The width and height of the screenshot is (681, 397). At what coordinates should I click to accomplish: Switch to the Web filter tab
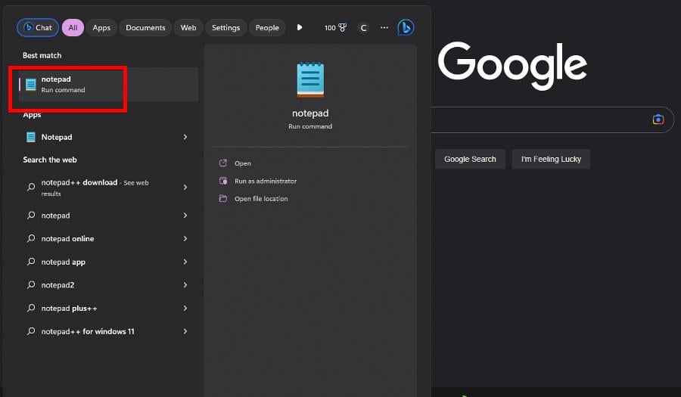pos(188,28)
